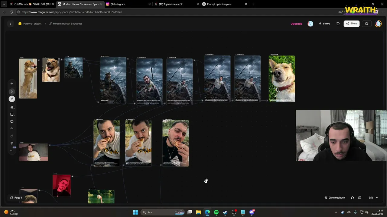Open Microsoft Edge from the taskbar
This screenshot has width=387, height=217.
207,212
